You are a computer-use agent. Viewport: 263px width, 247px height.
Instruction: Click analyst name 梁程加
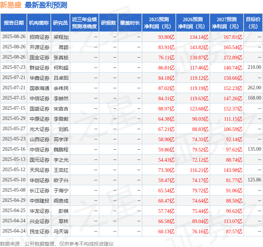61,37
